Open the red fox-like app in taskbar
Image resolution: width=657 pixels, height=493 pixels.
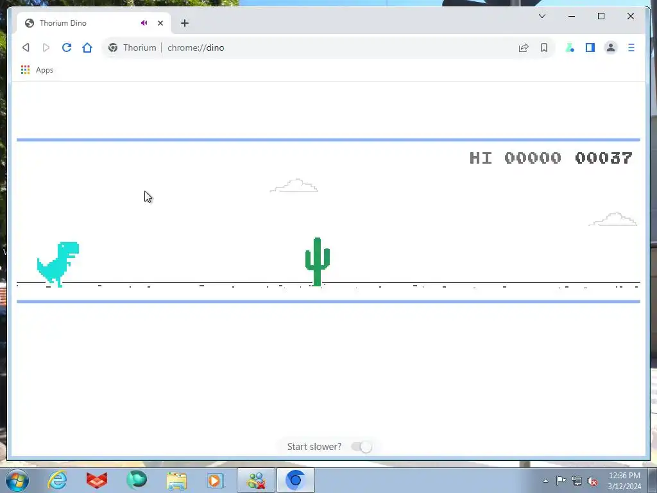tap(97, 480)
